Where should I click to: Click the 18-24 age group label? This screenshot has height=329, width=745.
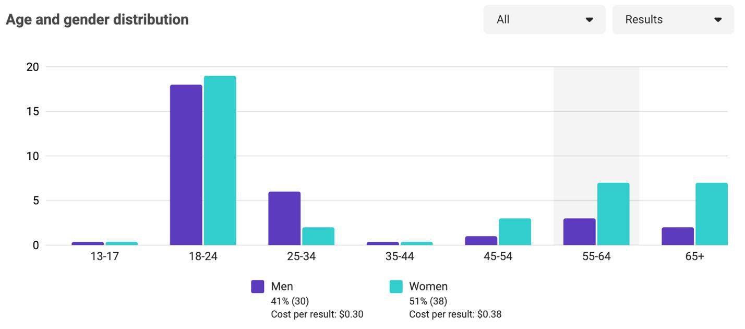pyautogui.click(x=203, y=257)
